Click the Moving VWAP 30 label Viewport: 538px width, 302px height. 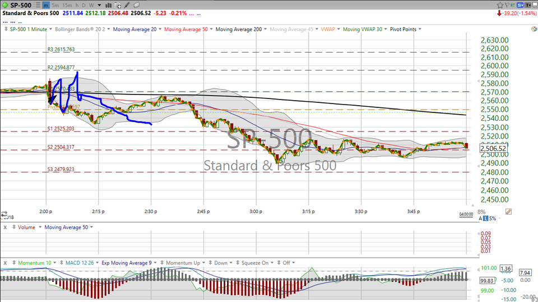[363, 29]
